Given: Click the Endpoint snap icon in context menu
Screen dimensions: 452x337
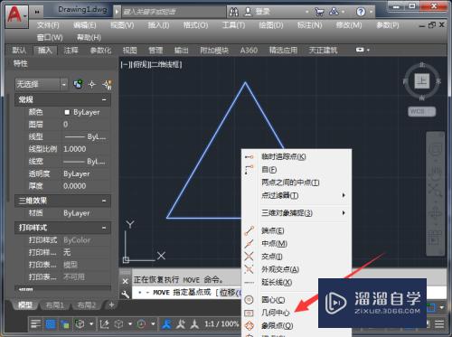Looking at the screenshot, I should point(249,230).
